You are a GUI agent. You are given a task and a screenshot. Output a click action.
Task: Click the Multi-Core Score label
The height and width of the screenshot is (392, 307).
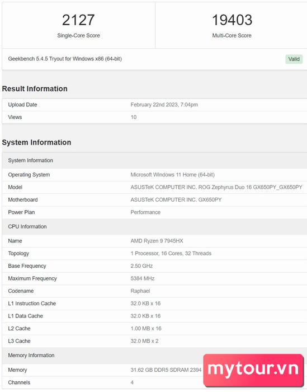[232, 35]
